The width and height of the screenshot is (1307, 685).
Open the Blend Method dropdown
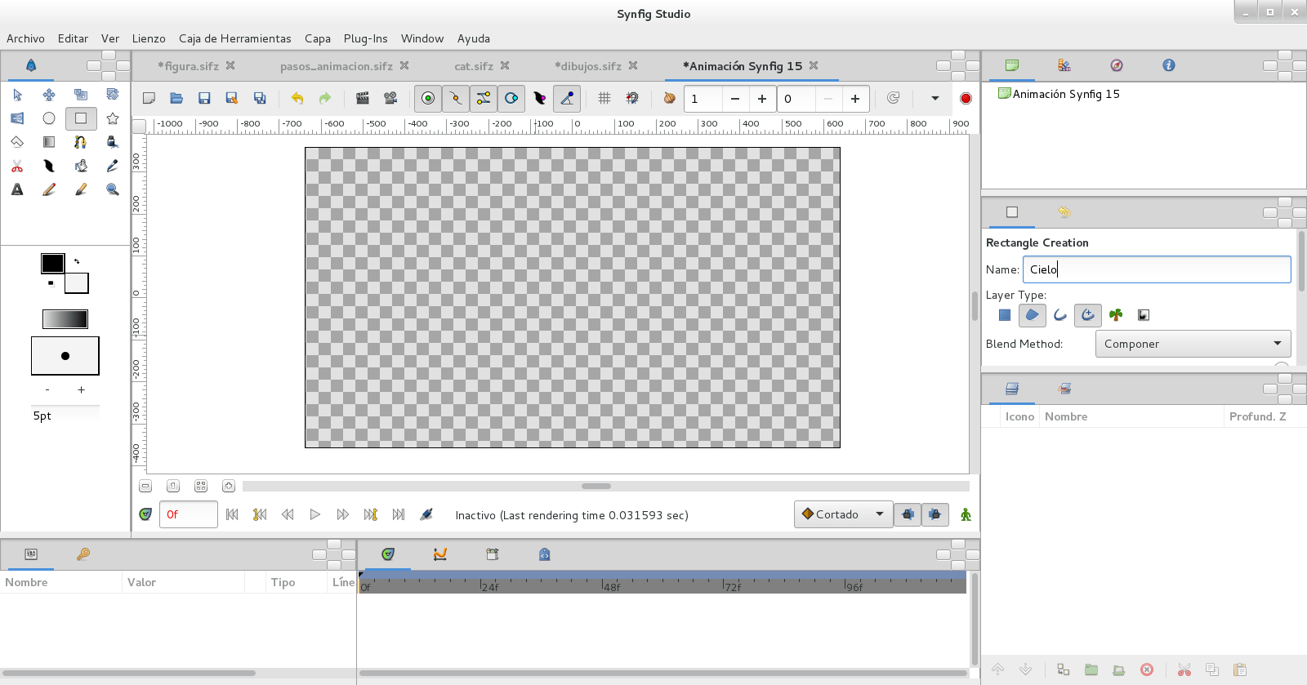tap(1193, 344)
